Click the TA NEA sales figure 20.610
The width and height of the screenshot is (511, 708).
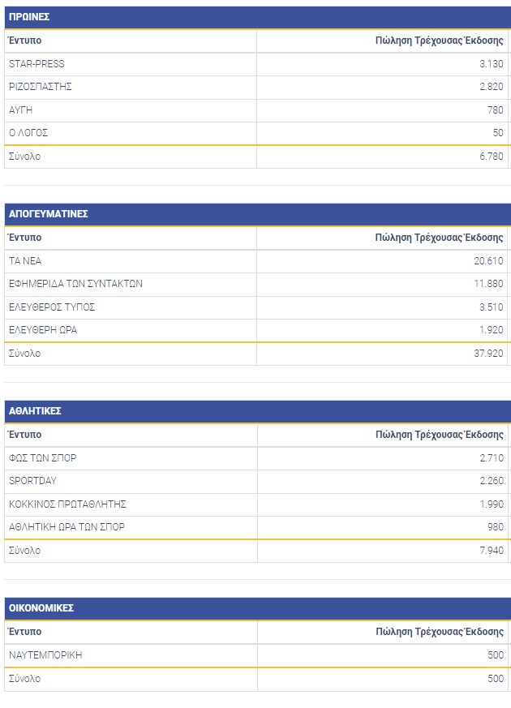pos(489,261)
